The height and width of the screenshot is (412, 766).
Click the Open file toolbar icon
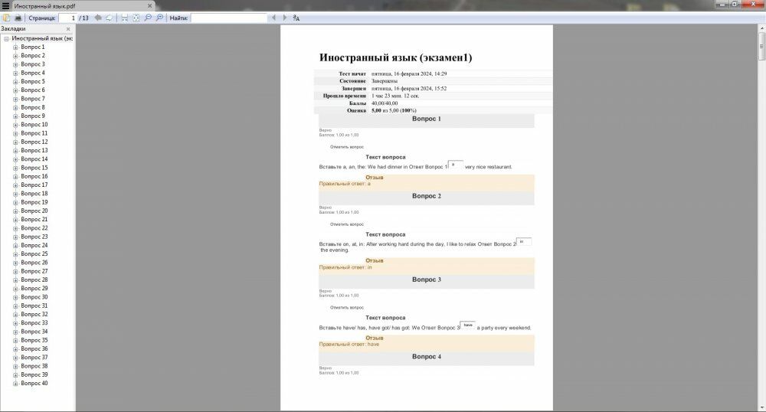pyautogui.click(x=7, y=18)
